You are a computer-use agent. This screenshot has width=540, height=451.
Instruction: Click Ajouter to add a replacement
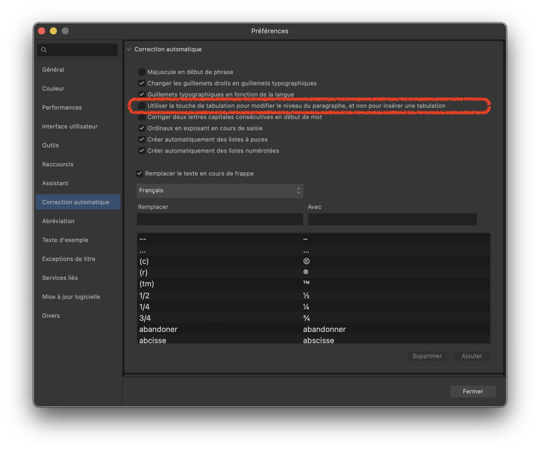pos(471,356)
